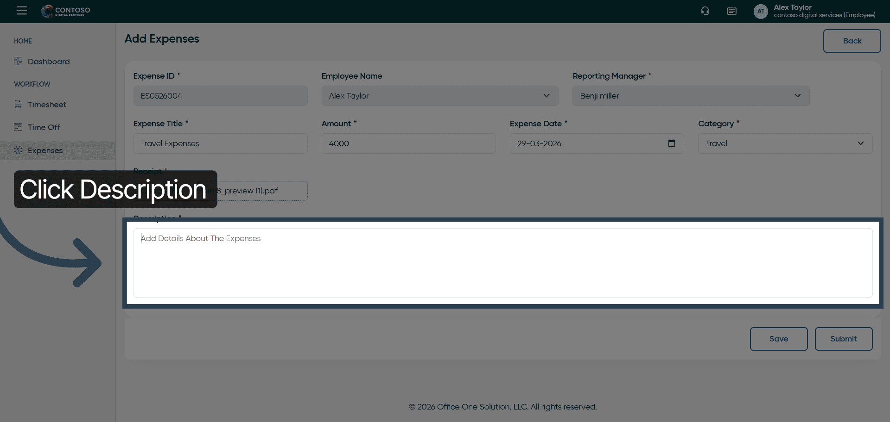Open Dashboard from the sidebar
Screen dimensions: 890x422
pyautogui.click(x=49, y=62)
